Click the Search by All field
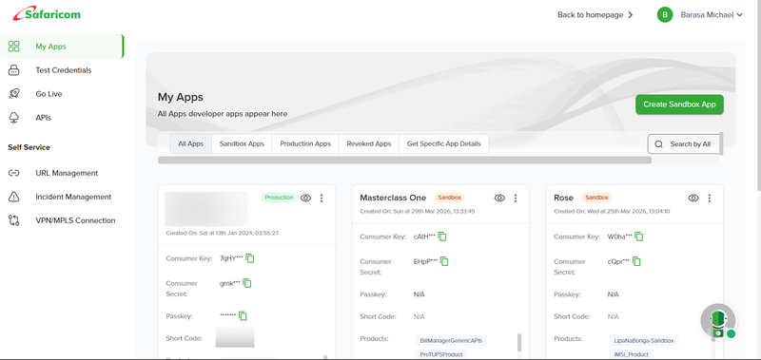Viewport: 761px width, 360px height. point(683,143)
